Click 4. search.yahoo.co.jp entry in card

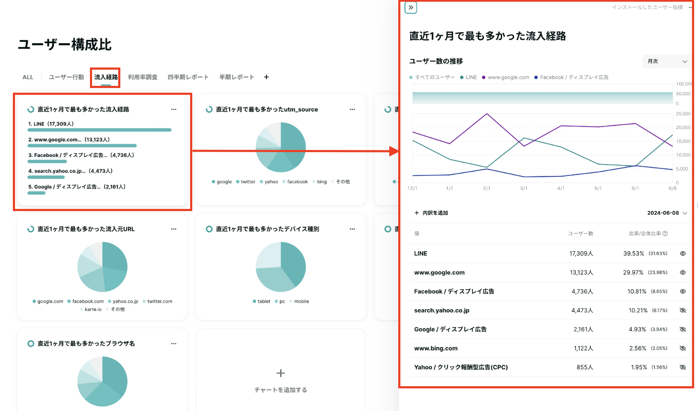70,171
